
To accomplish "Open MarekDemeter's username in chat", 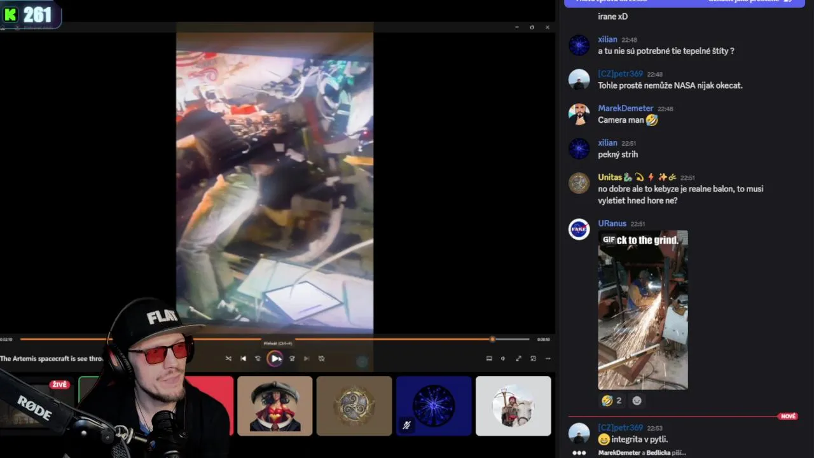I will point(626,108).
